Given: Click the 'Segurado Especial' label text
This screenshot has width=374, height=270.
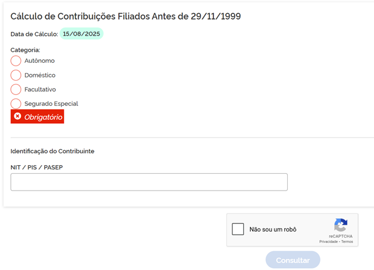Looking at the screenshot, I should coord(51,104).
